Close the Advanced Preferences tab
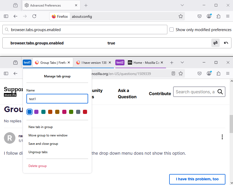Screen dimensions: 233x185 [76, 5]
